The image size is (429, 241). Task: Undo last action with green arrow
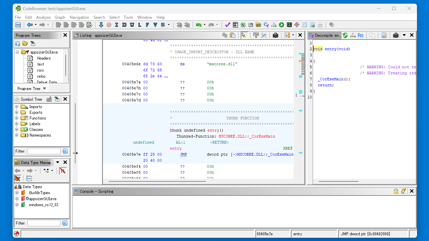click(x=198, y=25)
